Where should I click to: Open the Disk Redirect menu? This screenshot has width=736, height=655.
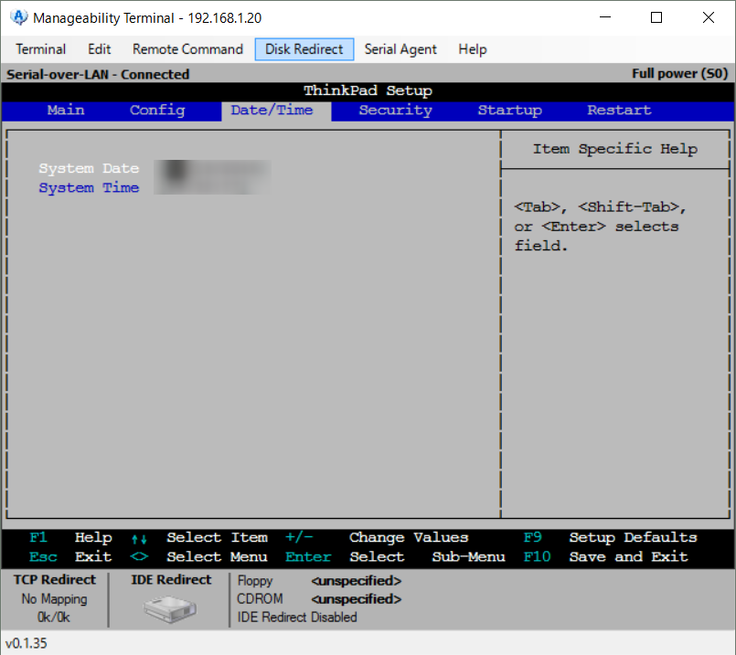(304, 49)
